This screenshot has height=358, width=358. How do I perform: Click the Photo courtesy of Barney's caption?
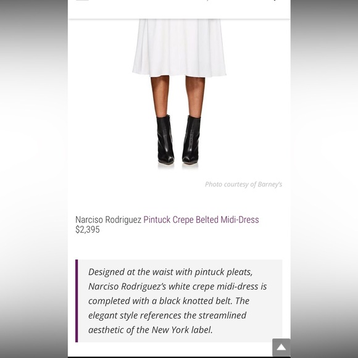coord(243,185)
